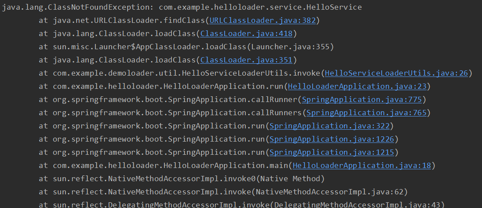Click the HelloServiceLoaderUtils.invoke method text
Image resolution: width=482 pixels, height=208 pixels.
pos(251,73)
